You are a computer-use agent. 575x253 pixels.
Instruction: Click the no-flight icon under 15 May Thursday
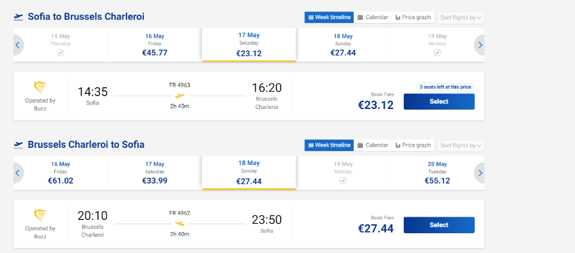(x=61, y=53)
